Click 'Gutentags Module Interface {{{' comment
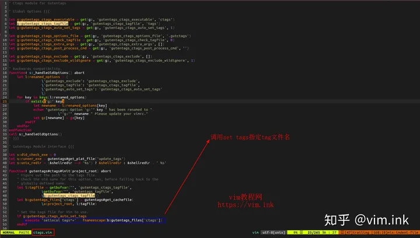Image resolution: width=420 pixels, height=238 pixels. click(43, 146)
